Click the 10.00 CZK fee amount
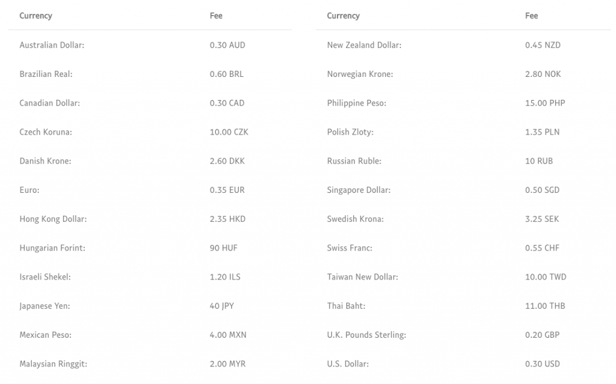616x384 pixels. [x=229, y=132]
